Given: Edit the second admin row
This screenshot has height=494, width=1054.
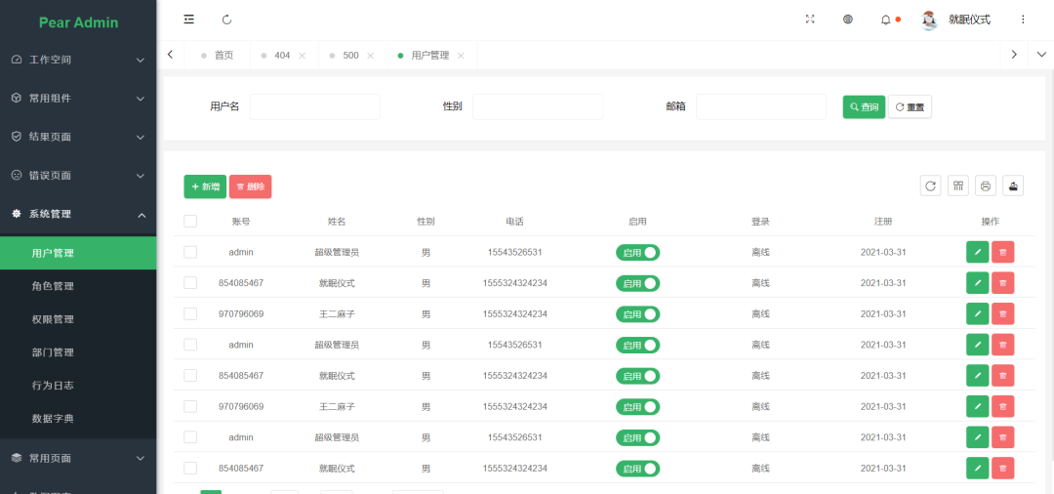Looking at the screenshot, I should click(977, 345).
